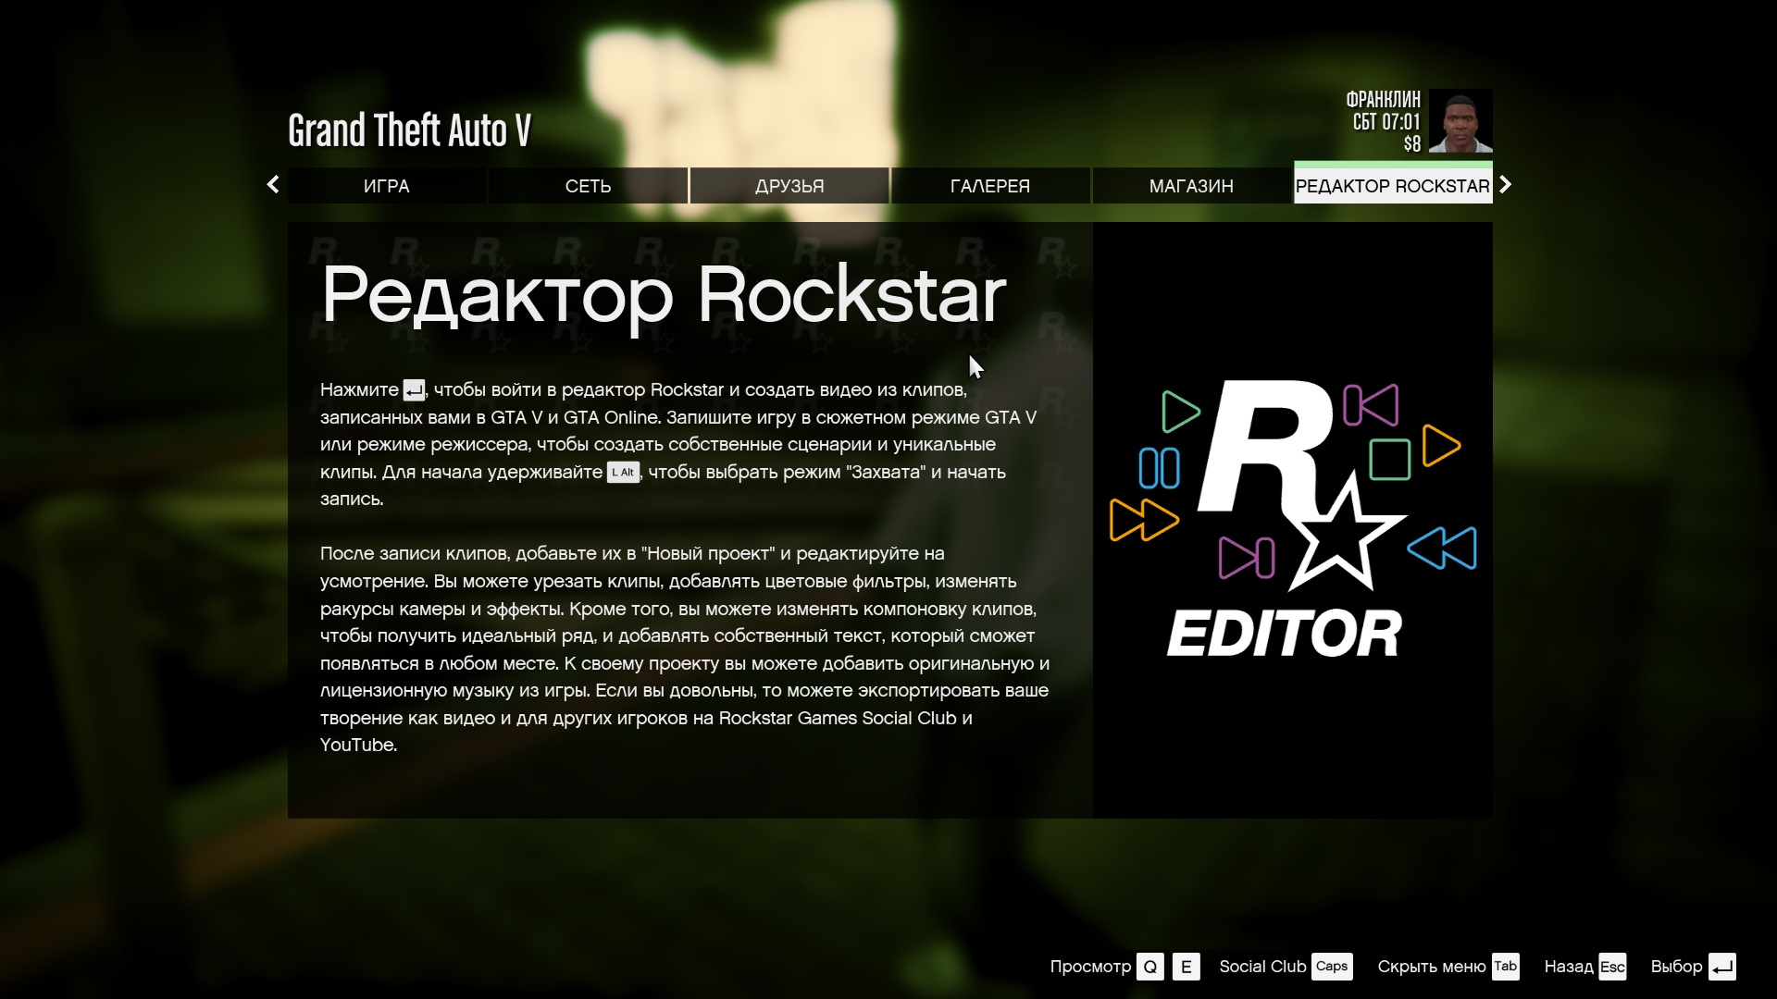The height and width of the screenshot is (999, 1777).
Task: Click the Social Club prompt label
Action: click(1262, 967)
